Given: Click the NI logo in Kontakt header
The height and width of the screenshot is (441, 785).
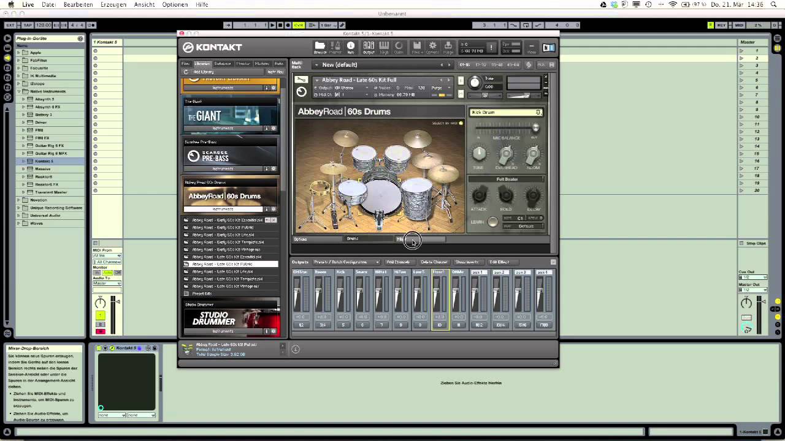Looking at the screenshot, I should pos(548,47).
